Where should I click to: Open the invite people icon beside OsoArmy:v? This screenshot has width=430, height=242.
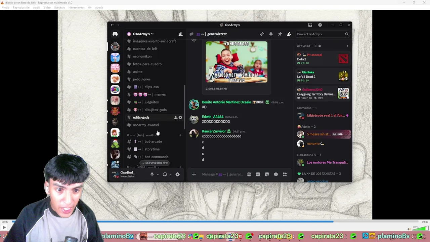tap(180, 34)
